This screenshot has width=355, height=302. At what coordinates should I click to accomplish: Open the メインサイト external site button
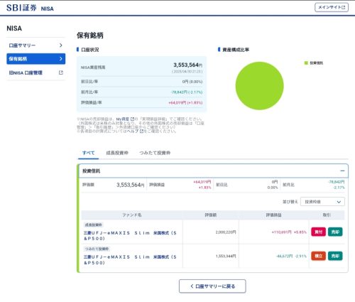(332, 7)
